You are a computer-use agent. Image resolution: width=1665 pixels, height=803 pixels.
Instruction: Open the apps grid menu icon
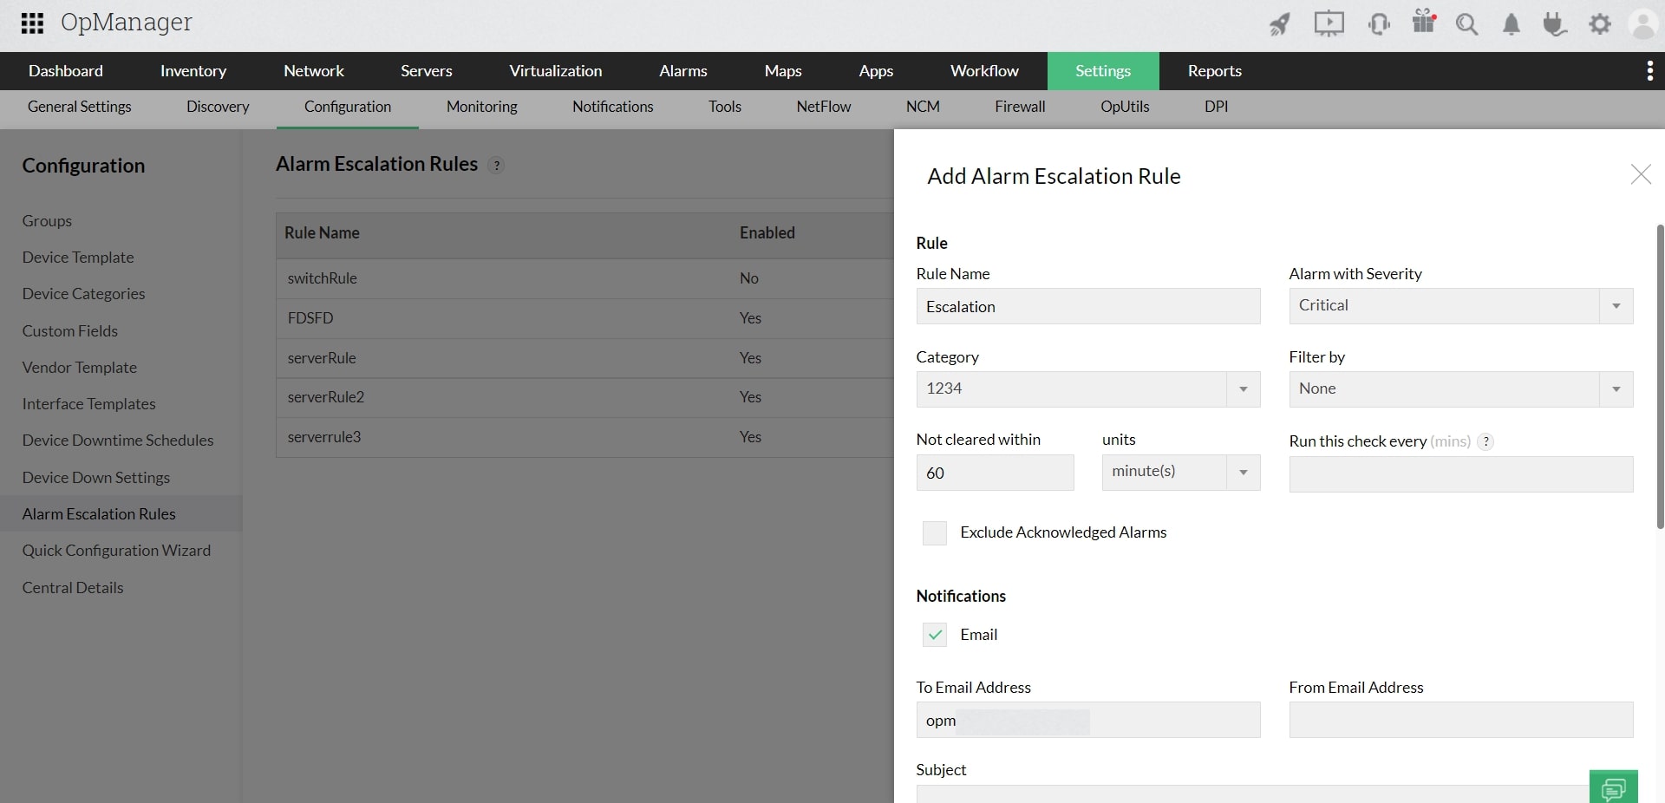click(x=32, y=23)
